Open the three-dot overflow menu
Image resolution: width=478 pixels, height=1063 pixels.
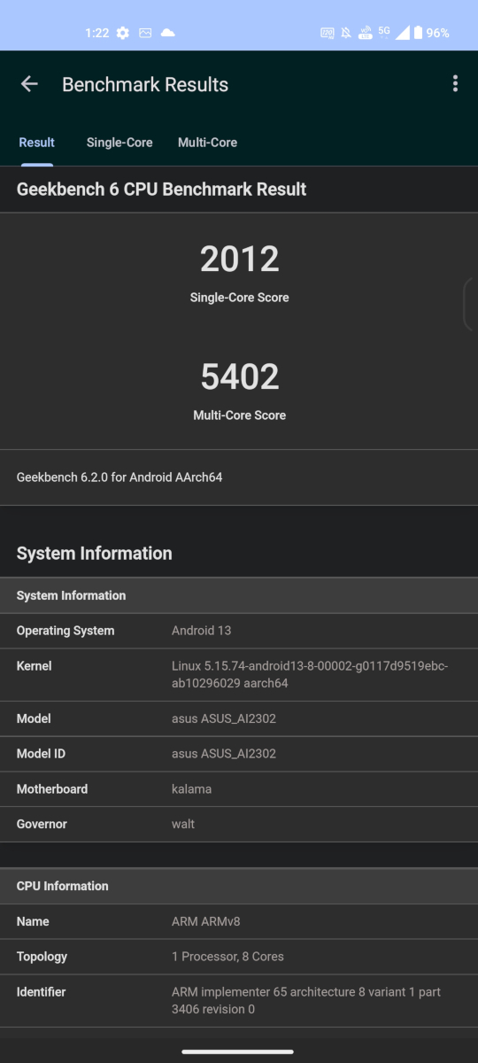click(455, 84)
